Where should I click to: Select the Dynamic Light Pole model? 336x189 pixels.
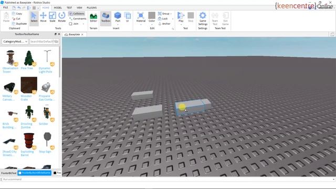click(47, 62)
